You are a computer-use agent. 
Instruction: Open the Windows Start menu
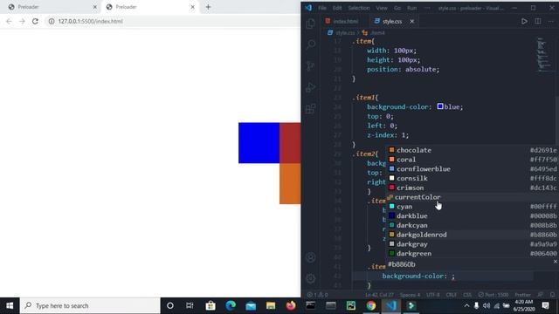pyautogui.click(x=10, y=306)
